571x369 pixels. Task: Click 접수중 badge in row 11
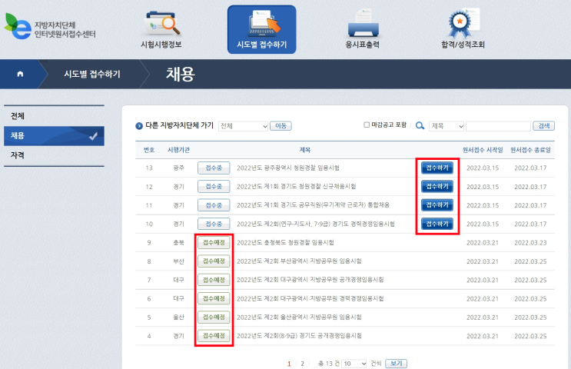pos(214,205)
